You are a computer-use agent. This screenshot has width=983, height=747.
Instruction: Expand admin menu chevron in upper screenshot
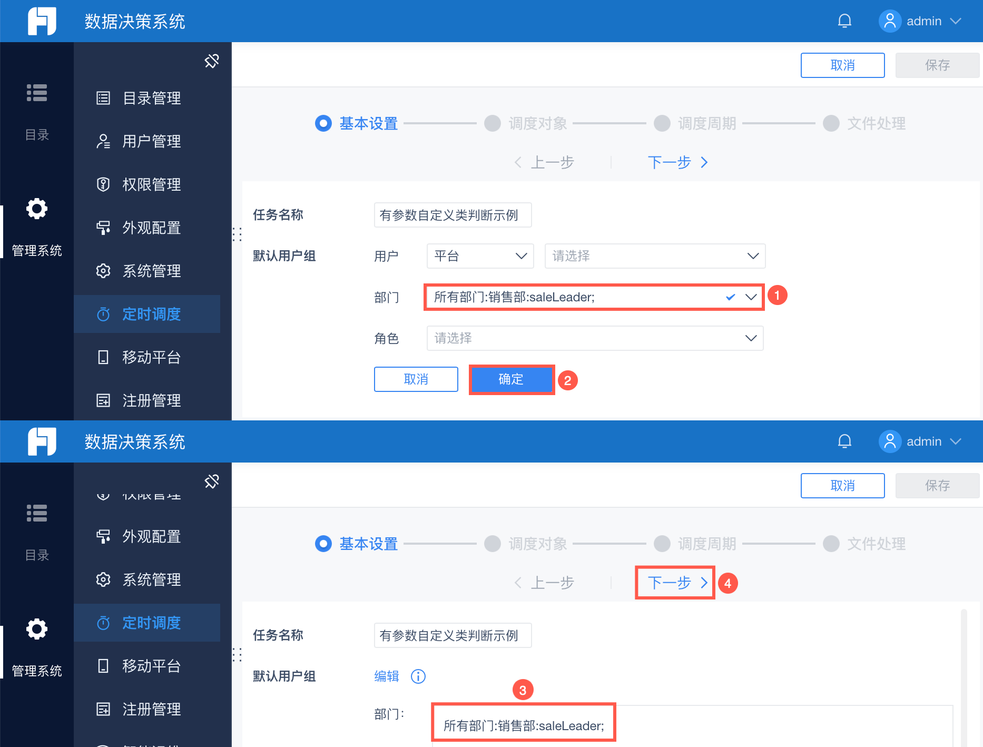pyautogui.click(x=956, y=21)
